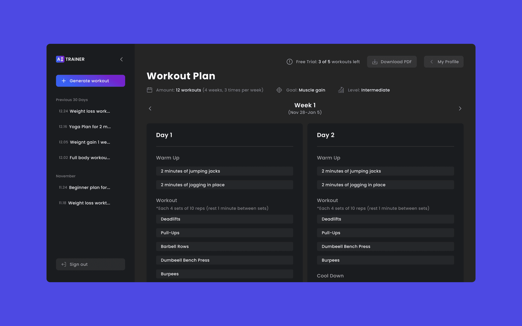Open the 11.18 Weight loss entry
Viewport: 522px width, 326px height.
(85, 203)
